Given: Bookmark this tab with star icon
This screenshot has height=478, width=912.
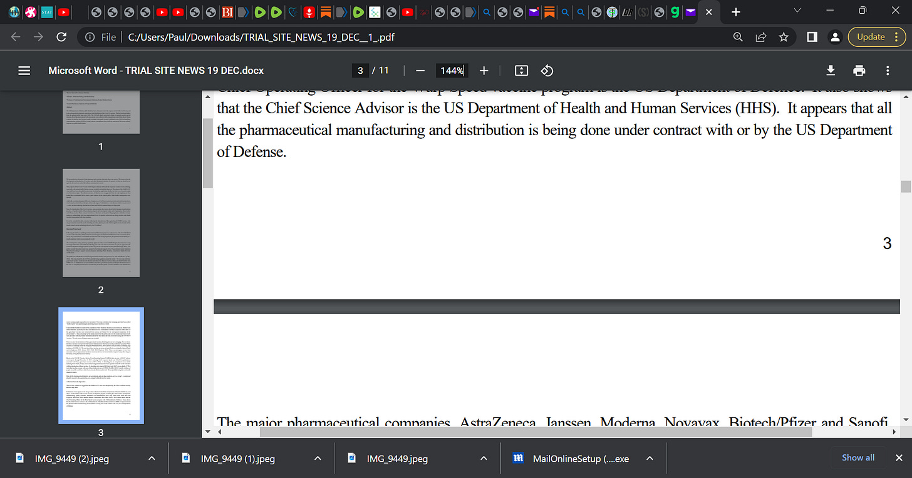Looking at the screenshot, I should (784, 37).
